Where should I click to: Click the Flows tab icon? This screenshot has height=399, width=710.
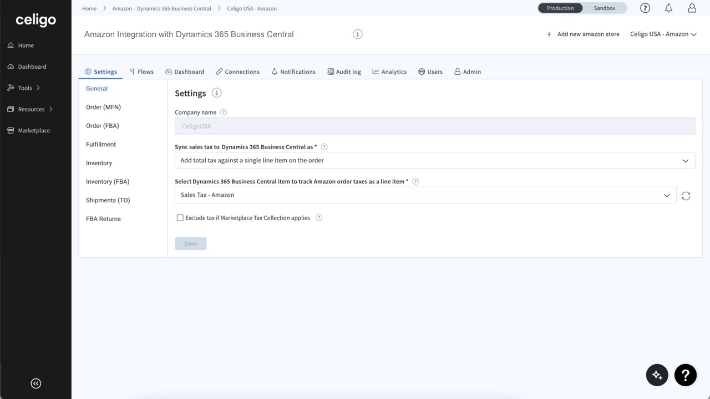click(133, 71)
